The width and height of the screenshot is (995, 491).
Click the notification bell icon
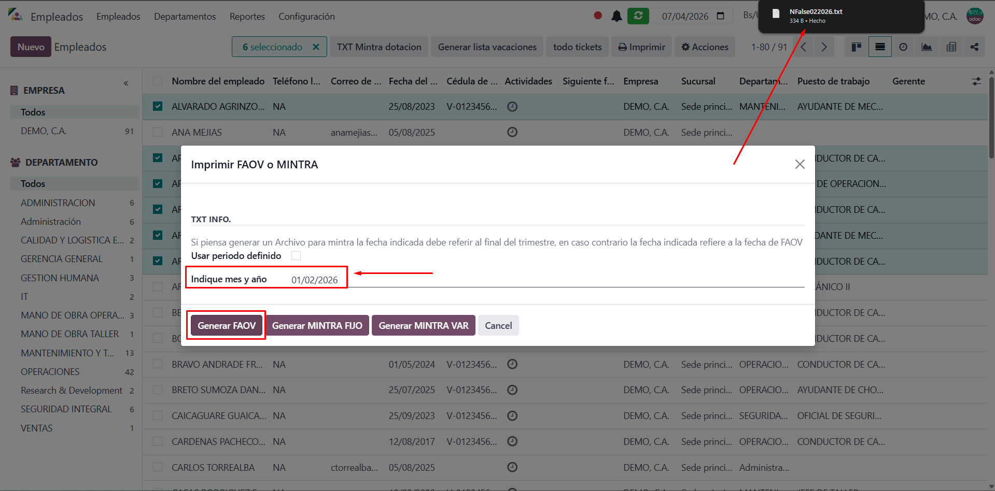616,16
